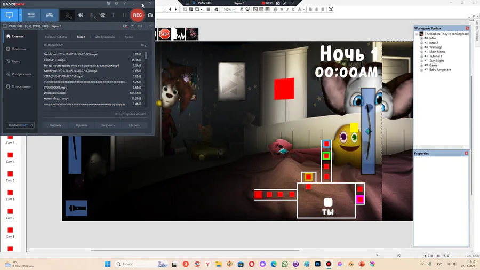Toggle speaker sound recording

(x=81, y=15)
